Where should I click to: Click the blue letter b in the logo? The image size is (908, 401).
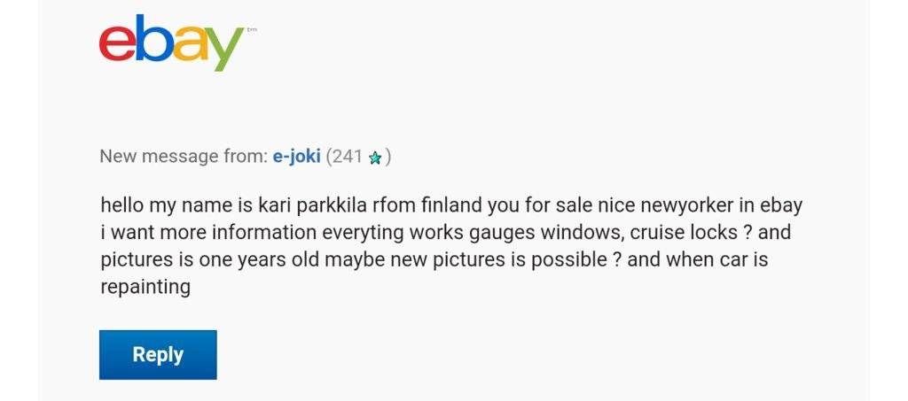152,39
